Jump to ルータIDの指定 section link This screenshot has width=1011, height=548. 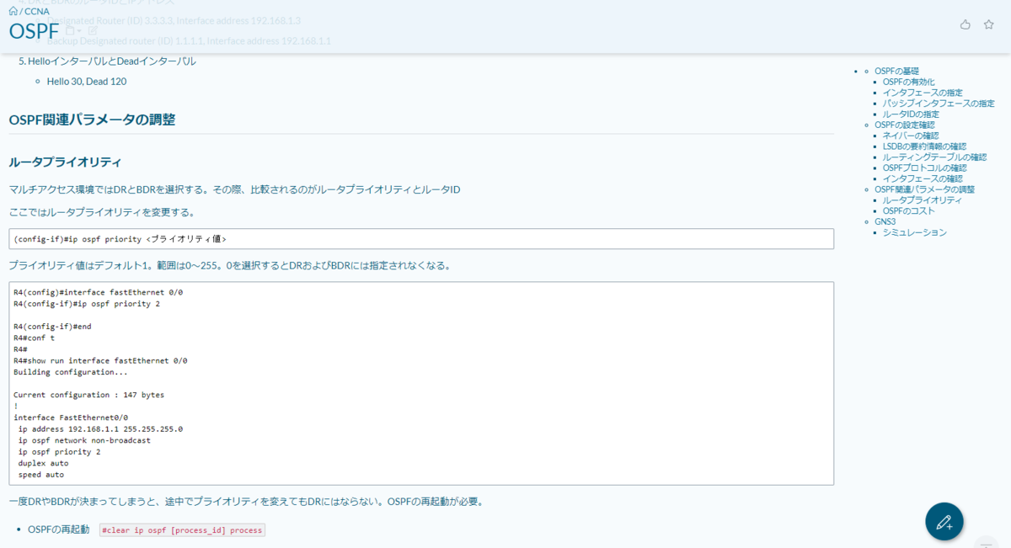pyautogui.click(x=911, y=114)
